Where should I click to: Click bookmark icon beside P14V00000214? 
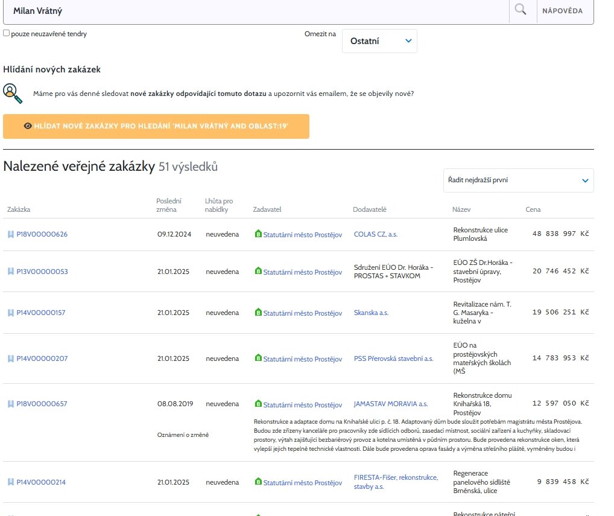click(x=10, y=482)
